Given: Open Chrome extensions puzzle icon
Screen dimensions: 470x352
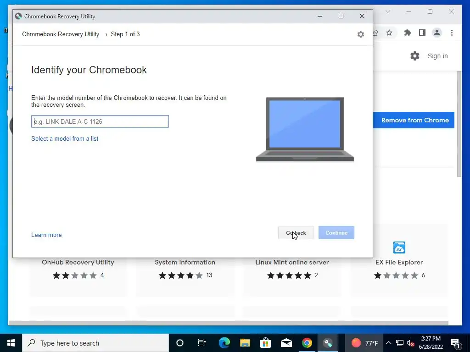Looking at the screenshot, I should pyautogui.click(x=408, y=33).
